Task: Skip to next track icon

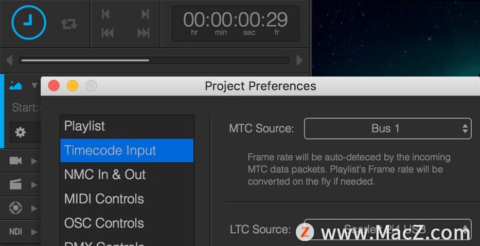Action: (x=143, y=33)
